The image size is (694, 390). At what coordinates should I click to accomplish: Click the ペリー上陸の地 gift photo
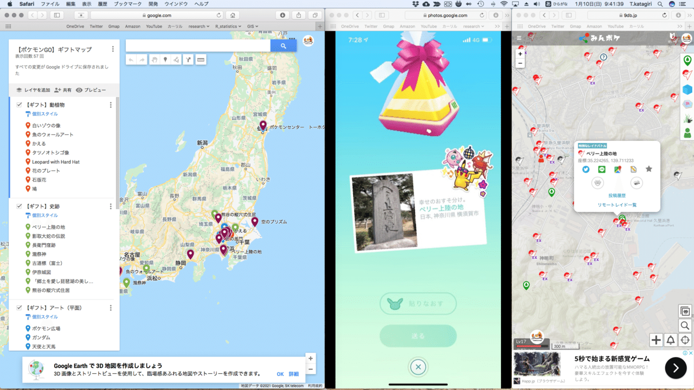click(x=384, y=212)
